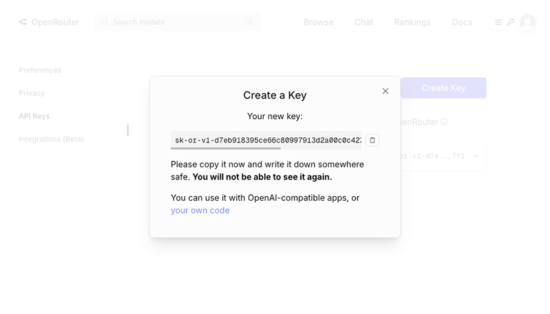The image size is (550, 314).
Task: Click the 'Create a Key' dialog title
Action: [274, 95]
